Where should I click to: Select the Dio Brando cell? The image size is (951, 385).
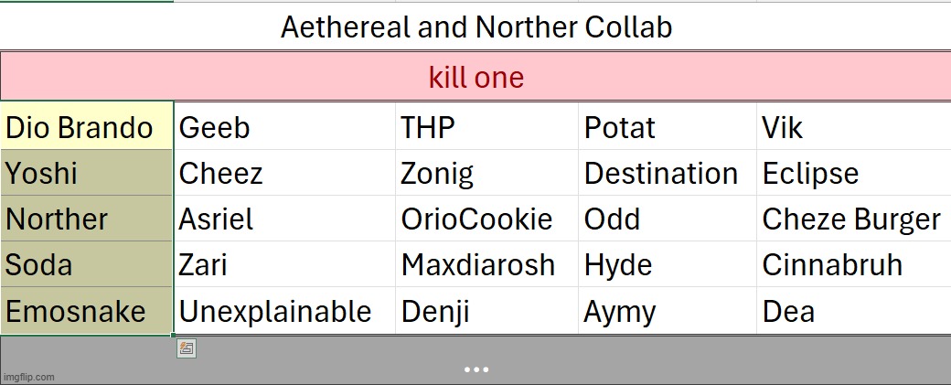87,126
